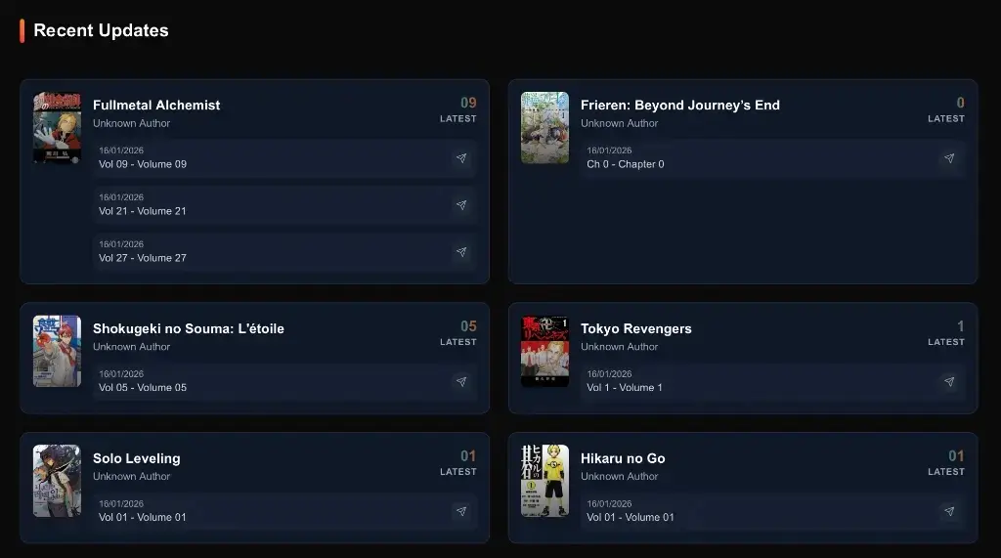1001x558 pixels.
Task: Click the '1' latest badge on Tokyo Revengers
Action: (961, 326)
